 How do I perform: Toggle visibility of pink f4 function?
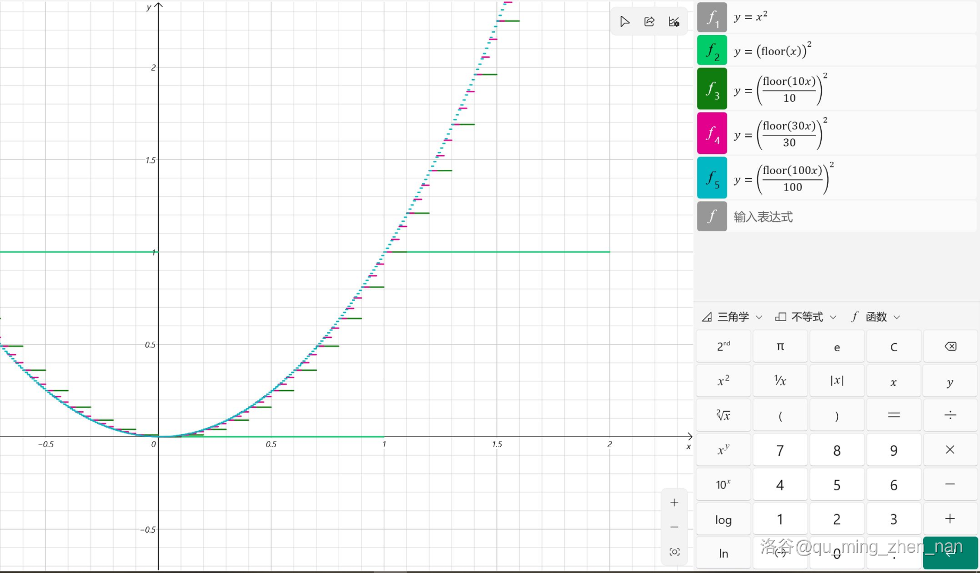pyautogui.click(x=712, y=134)
